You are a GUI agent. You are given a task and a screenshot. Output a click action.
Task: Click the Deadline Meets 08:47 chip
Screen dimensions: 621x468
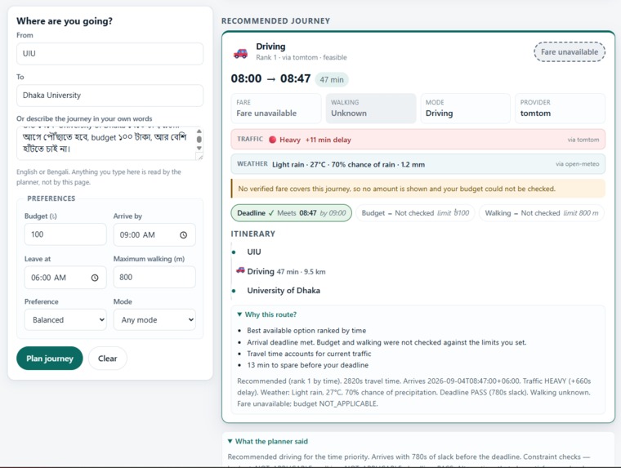291,213
